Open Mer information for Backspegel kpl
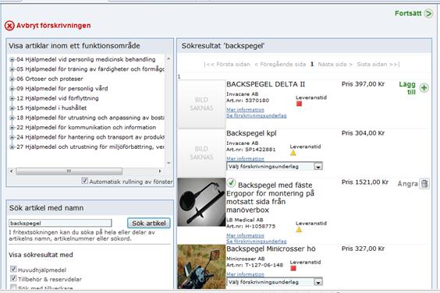Viewport: 440px width, 293px height. point(245,159)
